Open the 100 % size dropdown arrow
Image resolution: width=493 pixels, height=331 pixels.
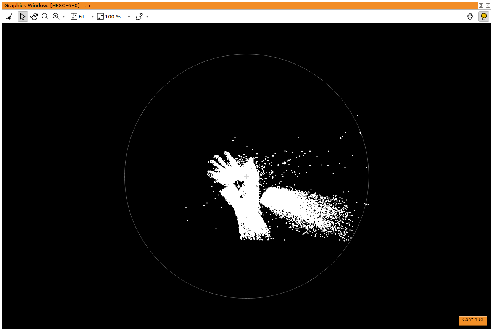[x=129, y=17]
